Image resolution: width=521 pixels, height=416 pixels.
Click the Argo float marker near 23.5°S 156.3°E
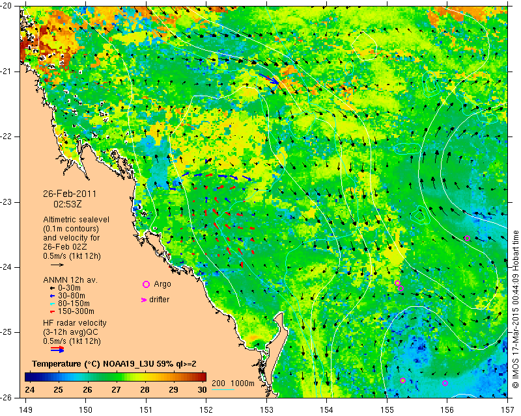tap(467, 238)
